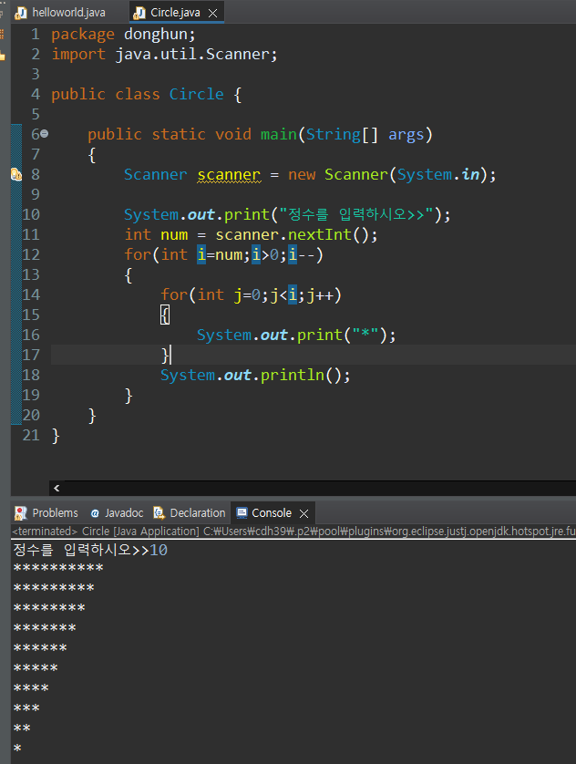Click the warning marker icon on line 8
Viewport: 576px width, 764px height.
pos(16,174)
